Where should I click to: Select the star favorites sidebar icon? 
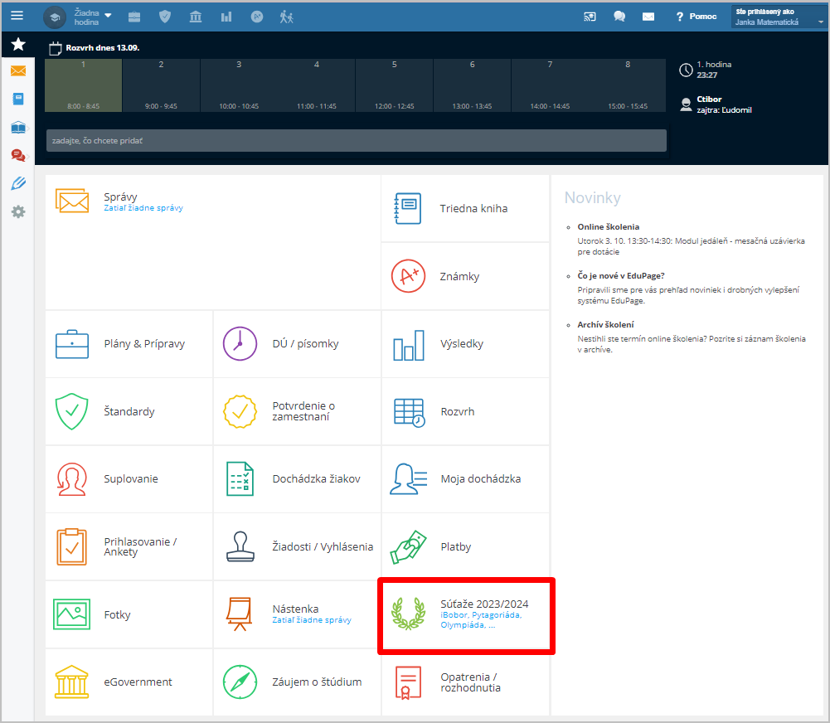click(x=18, y=44)
